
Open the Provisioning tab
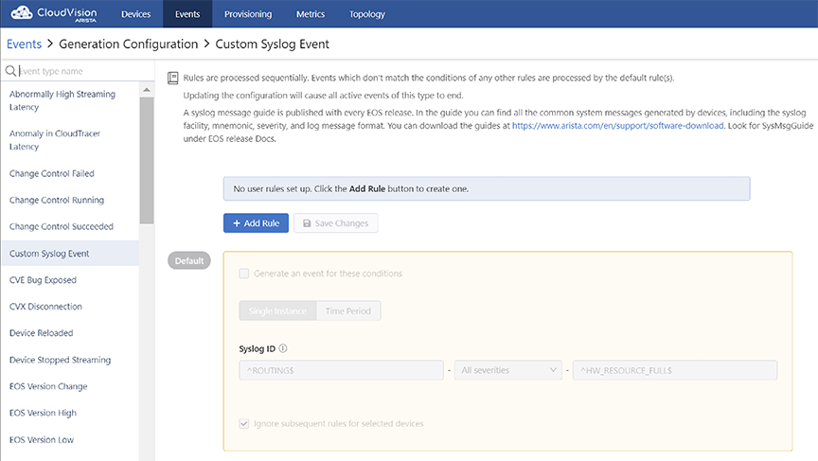[248, 14]
